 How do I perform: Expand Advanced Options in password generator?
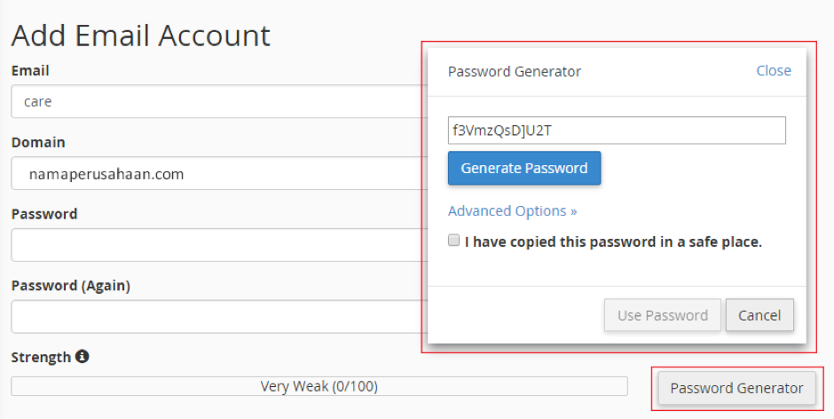pyautogui.click(x=512, y=211)
